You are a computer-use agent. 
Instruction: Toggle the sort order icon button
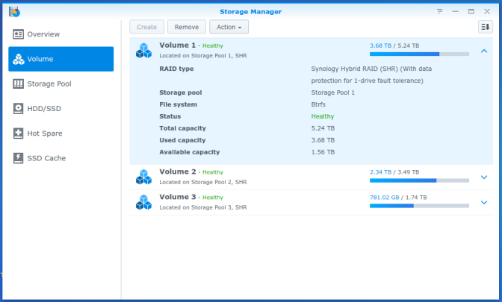(x=486, y=27)
